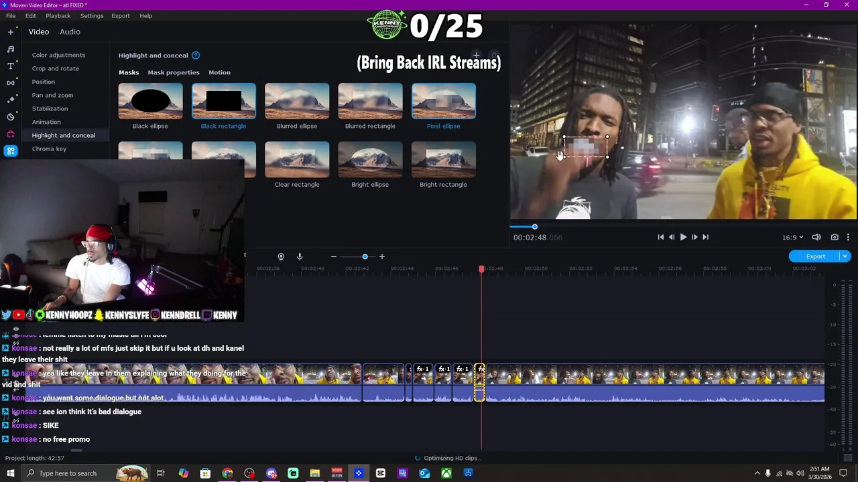Open the music and sounds panel
Image resolution: width=858 pixels, height=482 pixels.
tap(11, 49)
